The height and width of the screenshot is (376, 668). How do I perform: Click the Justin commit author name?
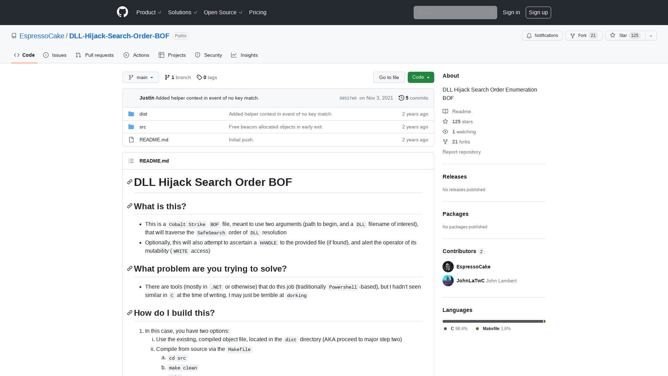(147, 98)
